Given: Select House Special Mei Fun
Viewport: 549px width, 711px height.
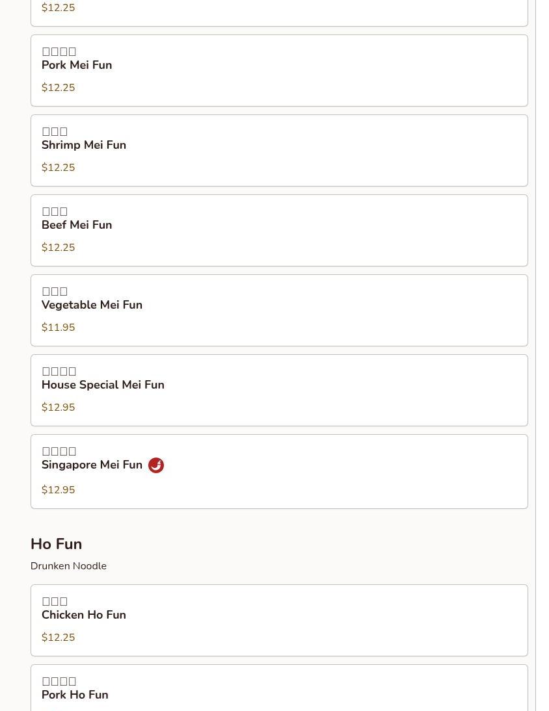Looking at the screenshot, I should coord(103,385).
